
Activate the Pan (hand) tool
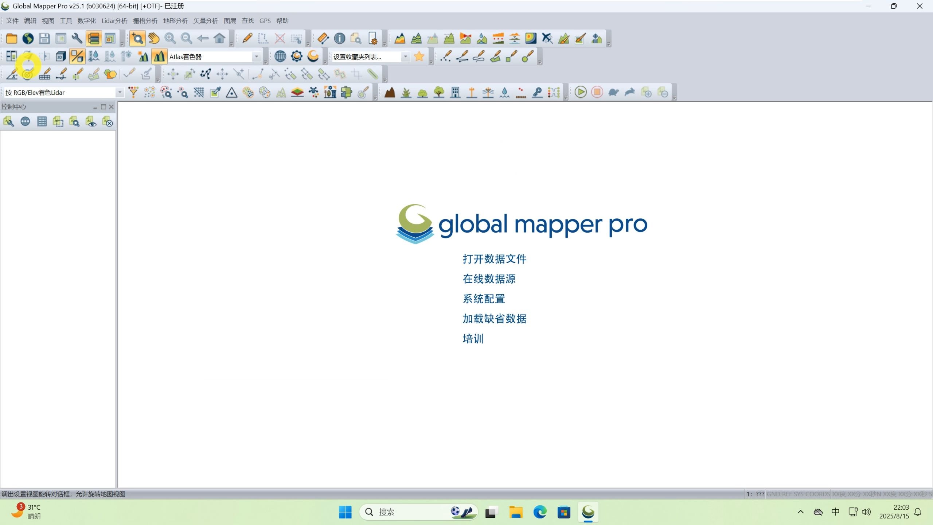coord(153,38)
